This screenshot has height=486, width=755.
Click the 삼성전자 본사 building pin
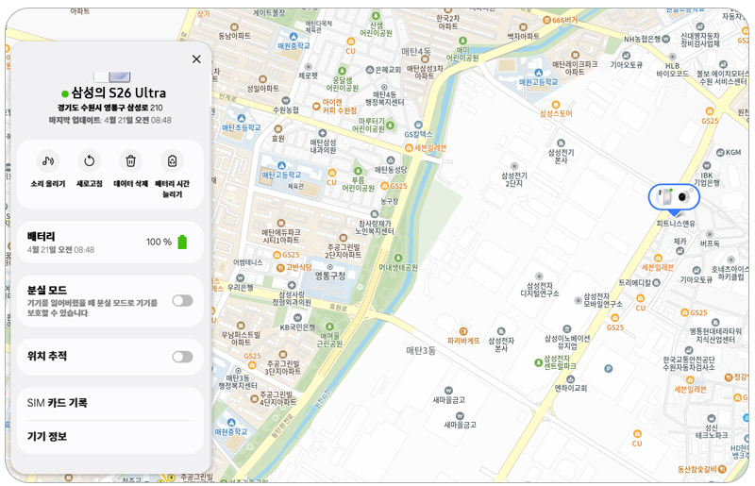[501, 331]
